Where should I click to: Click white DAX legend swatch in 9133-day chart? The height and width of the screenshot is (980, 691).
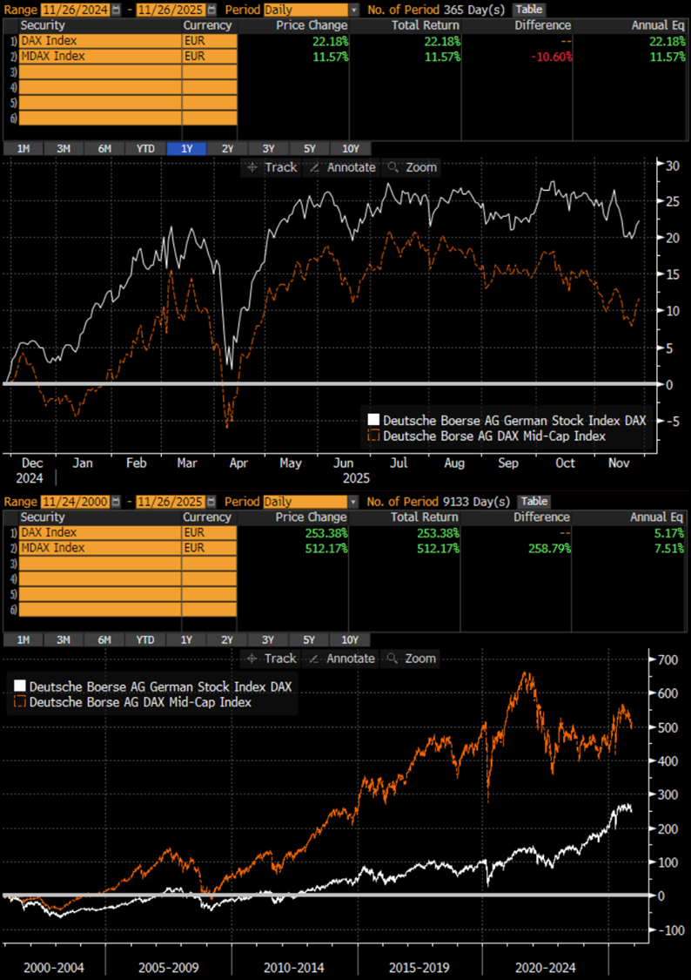[21, 687]
